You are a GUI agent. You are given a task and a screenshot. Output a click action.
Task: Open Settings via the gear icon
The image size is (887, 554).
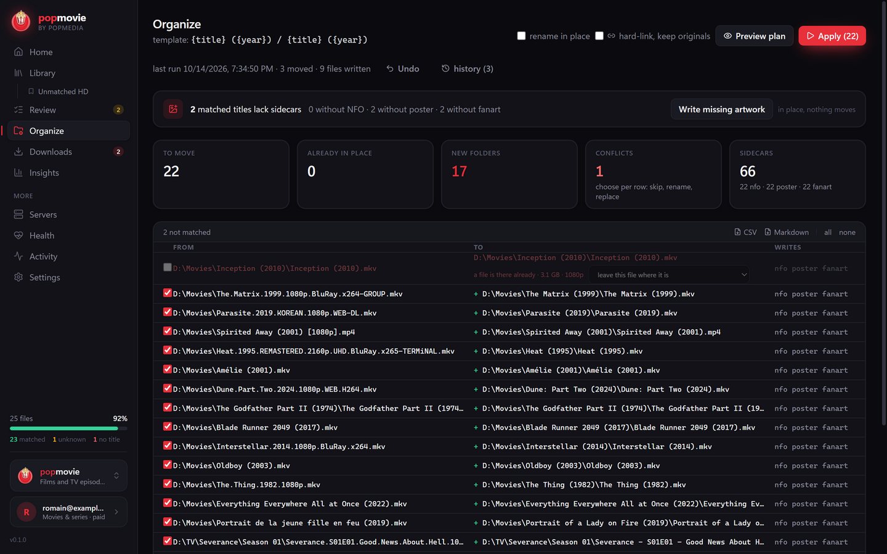[x=18, y=277]
